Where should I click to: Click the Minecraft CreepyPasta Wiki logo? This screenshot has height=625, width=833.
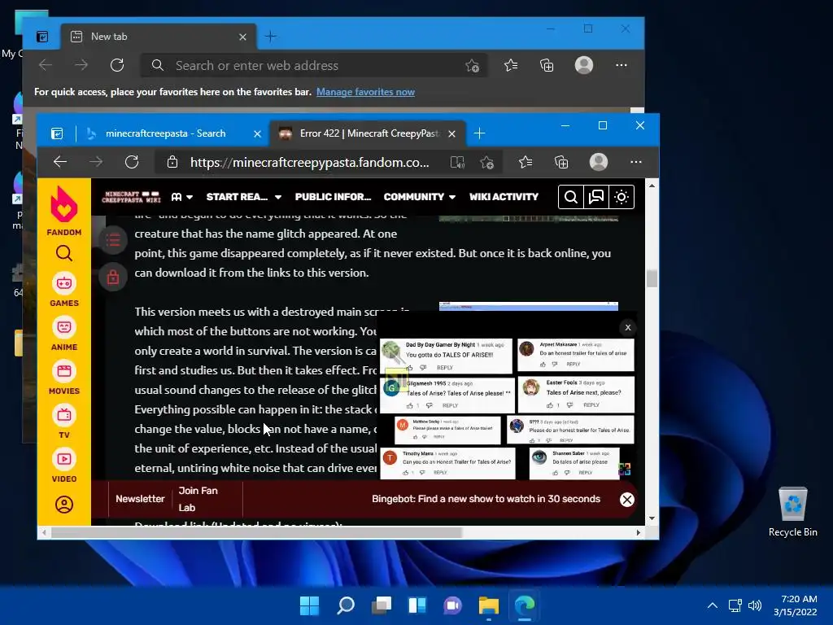coord(131,197)
